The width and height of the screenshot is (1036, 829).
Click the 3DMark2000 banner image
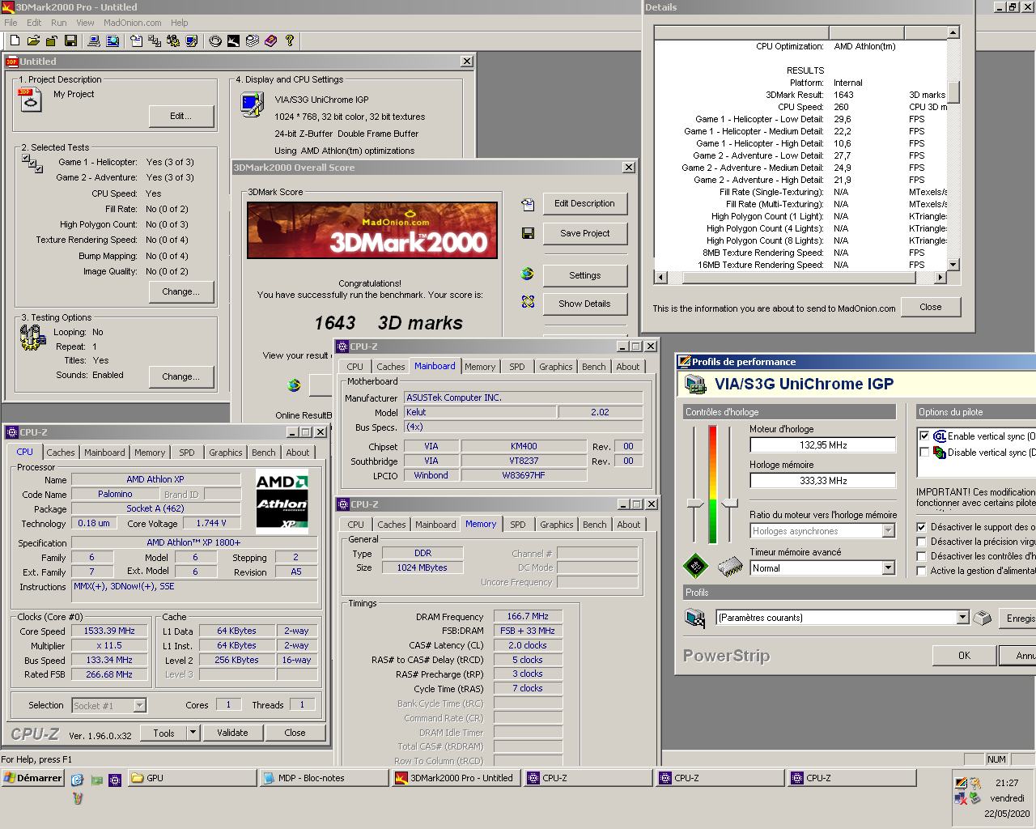pos(372,230)
